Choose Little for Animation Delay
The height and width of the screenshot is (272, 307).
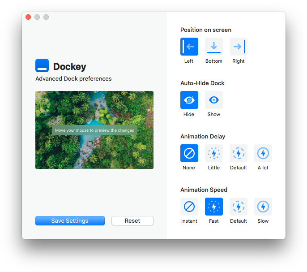(x=214, y=153)
